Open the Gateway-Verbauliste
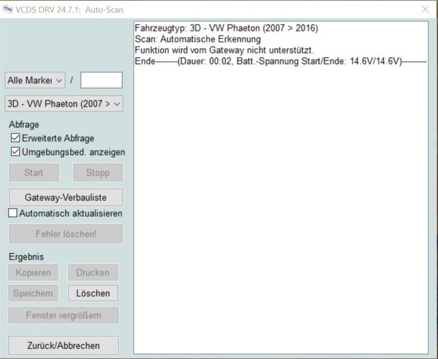This screenshot has height=359, width=438. [66, 197]
